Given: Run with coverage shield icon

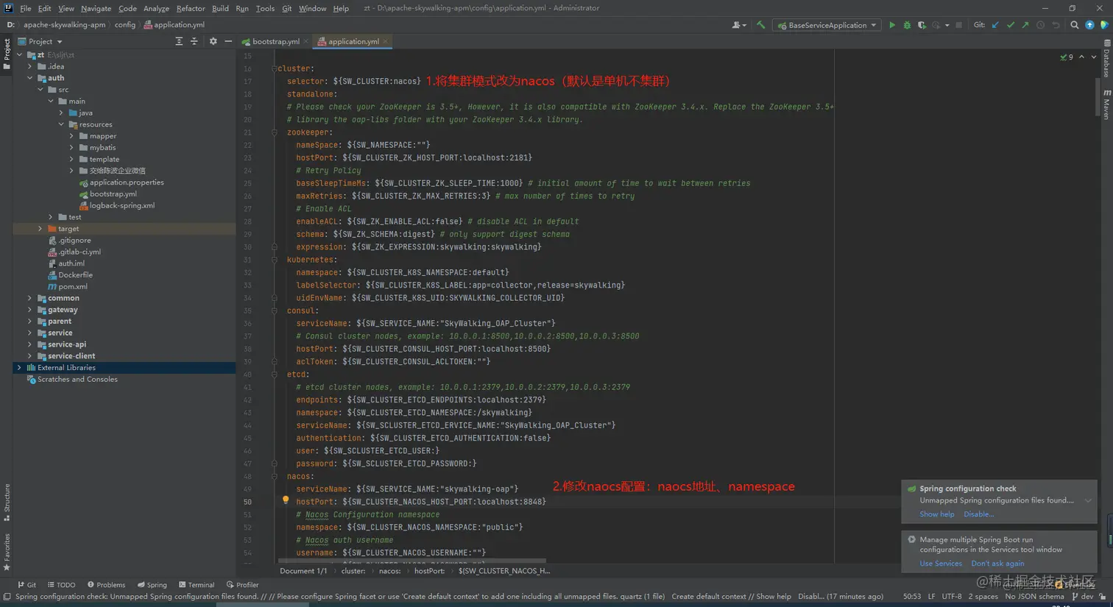Looking at the screenshot, I should (921, 25).
